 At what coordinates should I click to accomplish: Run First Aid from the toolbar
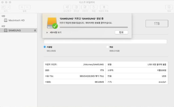67,7
